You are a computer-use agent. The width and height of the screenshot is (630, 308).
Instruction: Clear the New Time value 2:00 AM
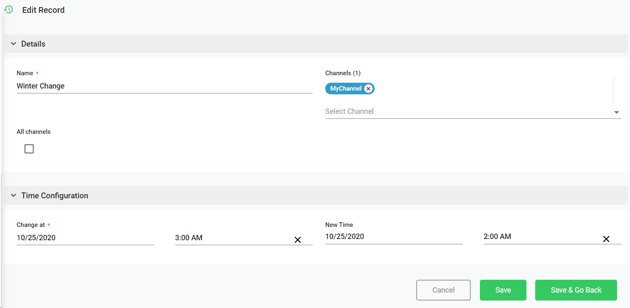[x=606, y=239]
